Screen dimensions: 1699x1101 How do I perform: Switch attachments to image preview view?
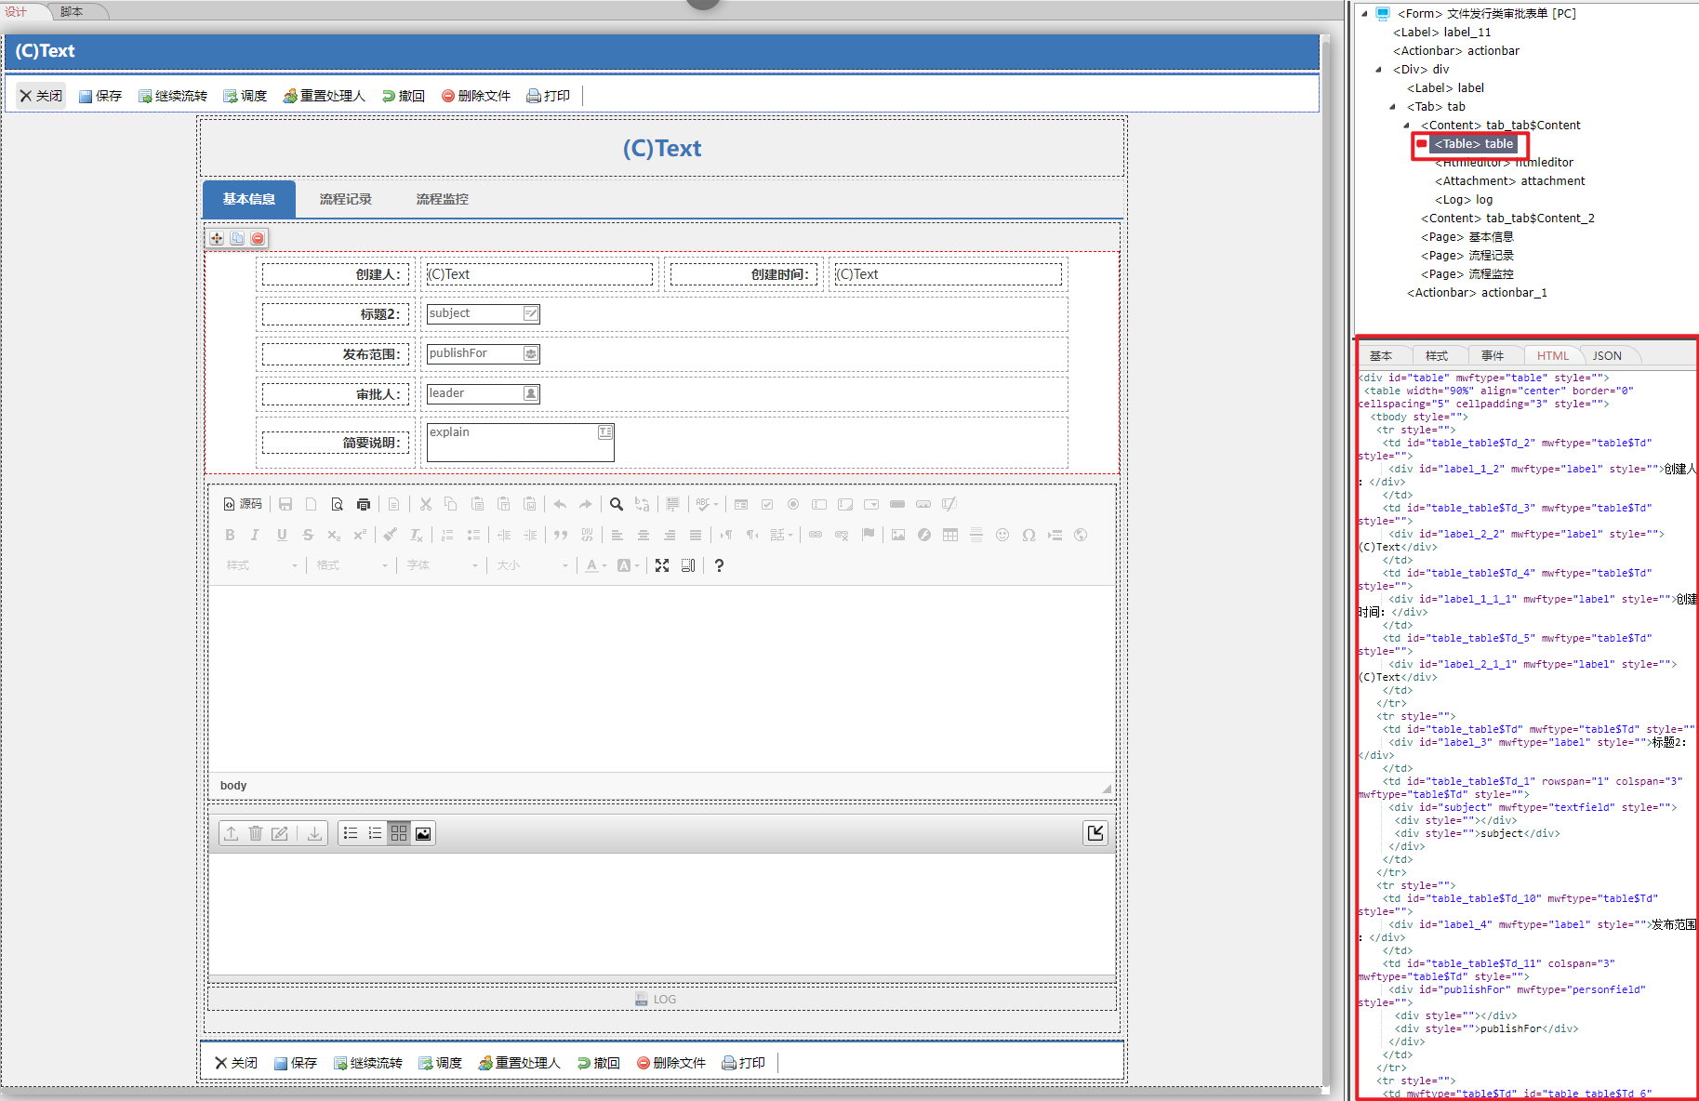(x=423, y=833)
